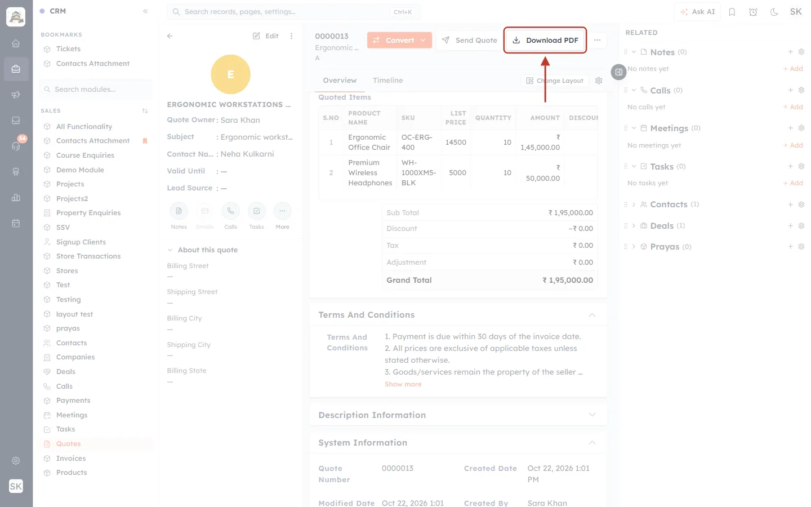Toggle the related panel sidebar button
The height and width of the screenshot is (507, 811).
coord(618,72)
